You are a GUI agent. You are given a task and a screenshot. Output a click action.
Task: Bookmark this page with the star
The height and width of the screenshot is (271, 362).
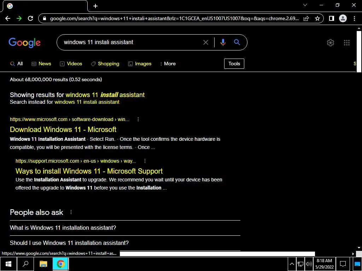[x=317, y=18]
